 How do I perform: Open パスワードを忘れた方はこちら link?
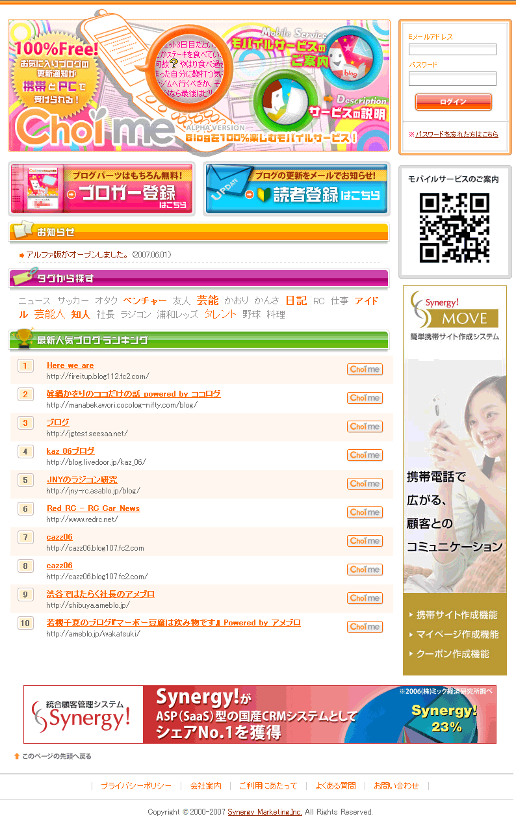click(x=456, y=135)
